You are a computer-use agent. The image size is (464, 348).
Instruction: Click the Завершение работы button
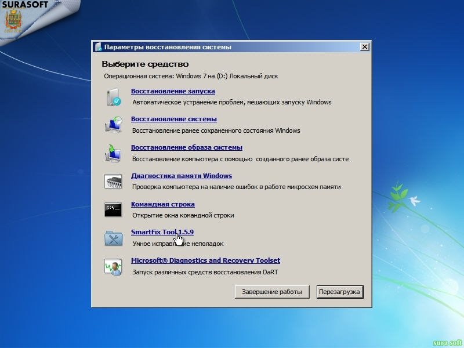(272, 292)
